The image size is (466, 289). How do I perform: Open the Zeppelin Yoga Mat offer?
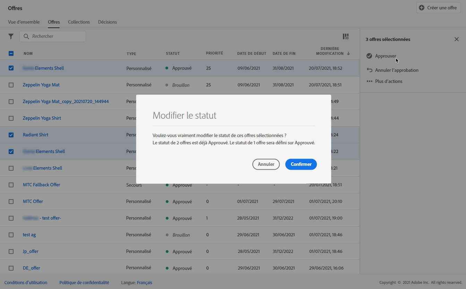click(41, 85)
